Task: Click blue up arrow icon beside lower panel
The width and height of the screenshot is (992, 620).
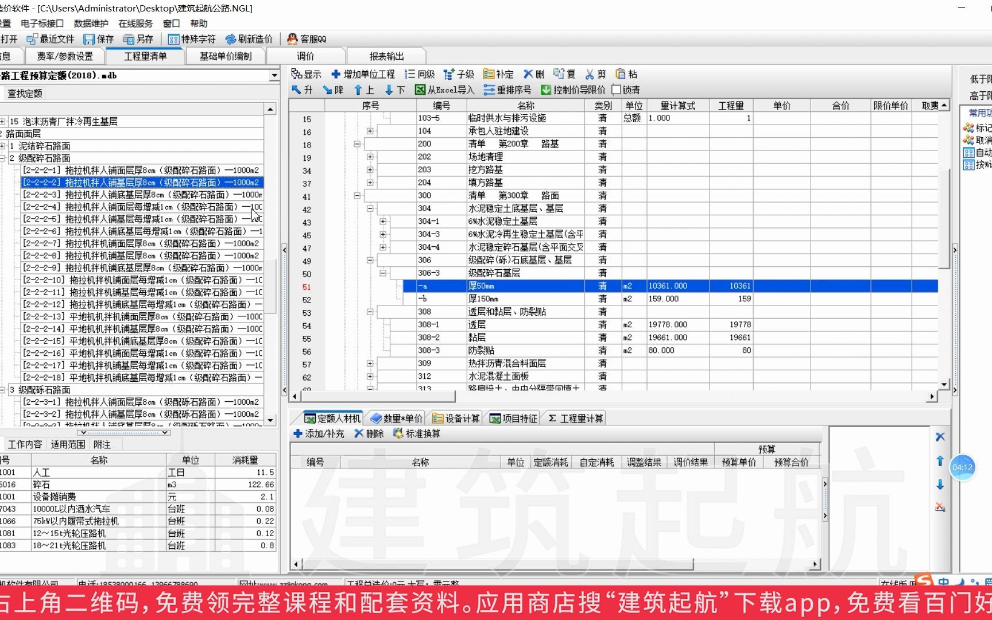Action: (x=940, y=460)
